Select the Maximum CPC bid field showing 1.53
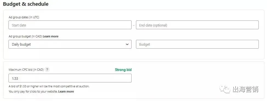 coord(70,78)
